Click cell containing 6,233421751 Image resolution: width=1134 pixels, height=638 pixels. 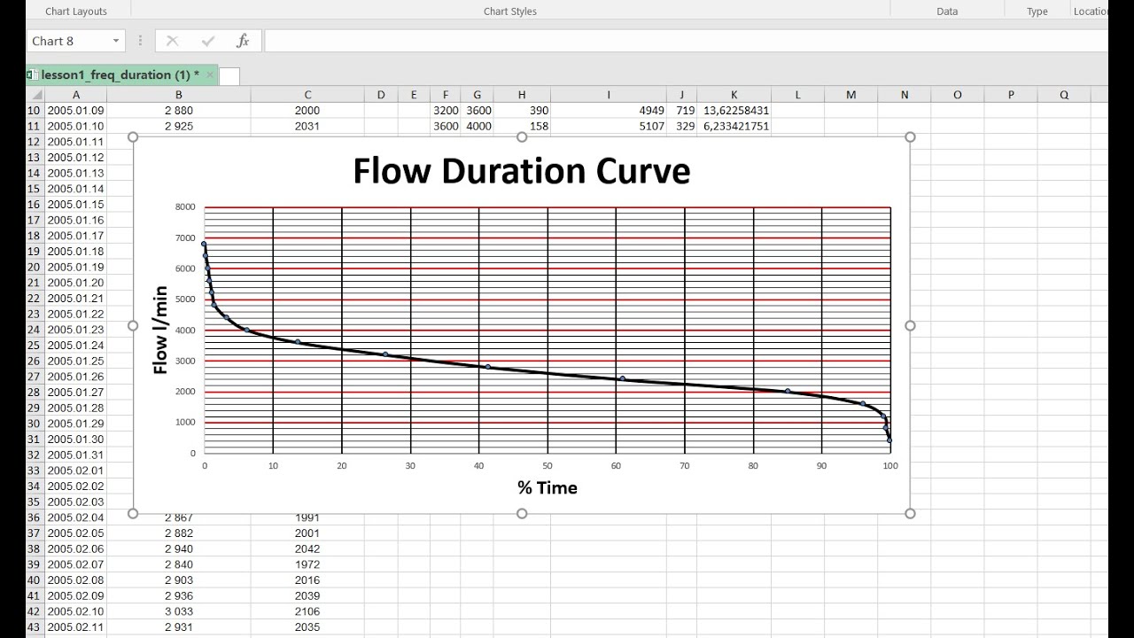click(x=734, y=127)
